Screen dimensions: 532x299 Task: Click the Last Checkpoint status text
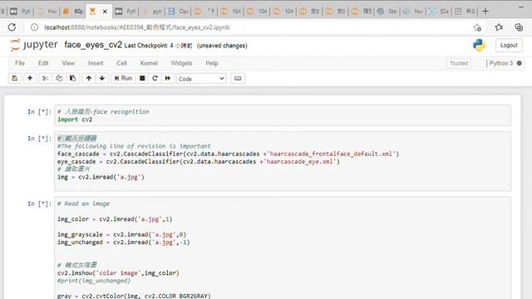pos(158,46)
